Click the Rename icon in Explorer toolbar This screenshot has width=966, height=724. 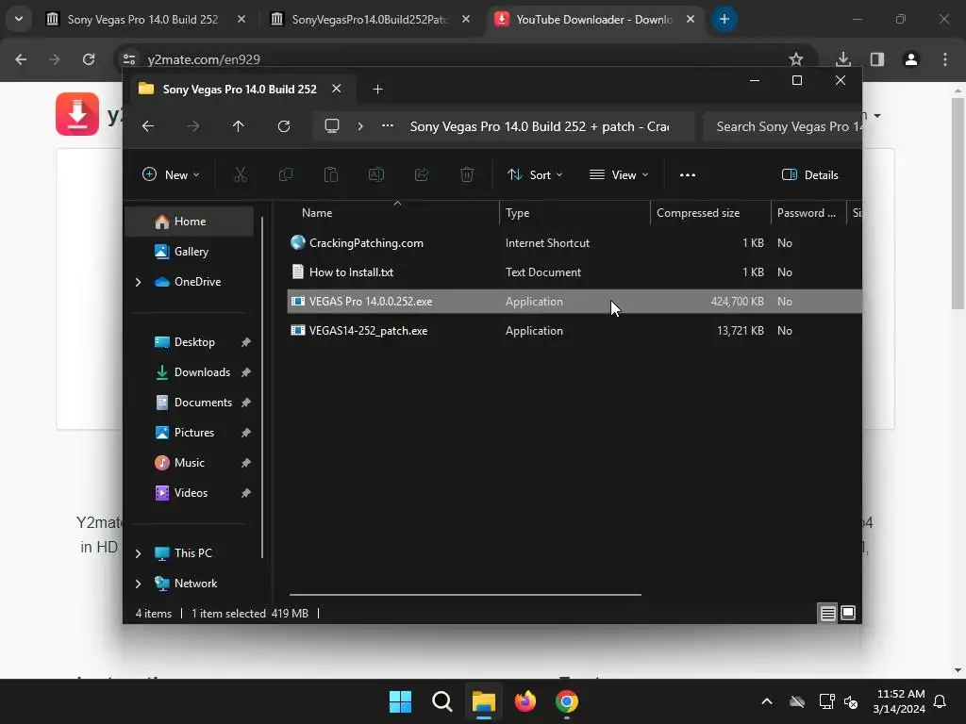[375, 174]
